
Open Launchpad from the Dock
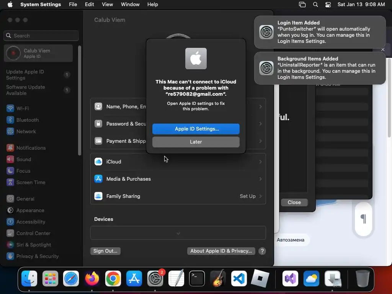pos(50,279)
